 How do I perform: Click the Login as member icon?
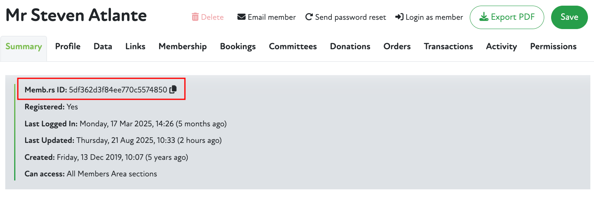tap(399, 17)
